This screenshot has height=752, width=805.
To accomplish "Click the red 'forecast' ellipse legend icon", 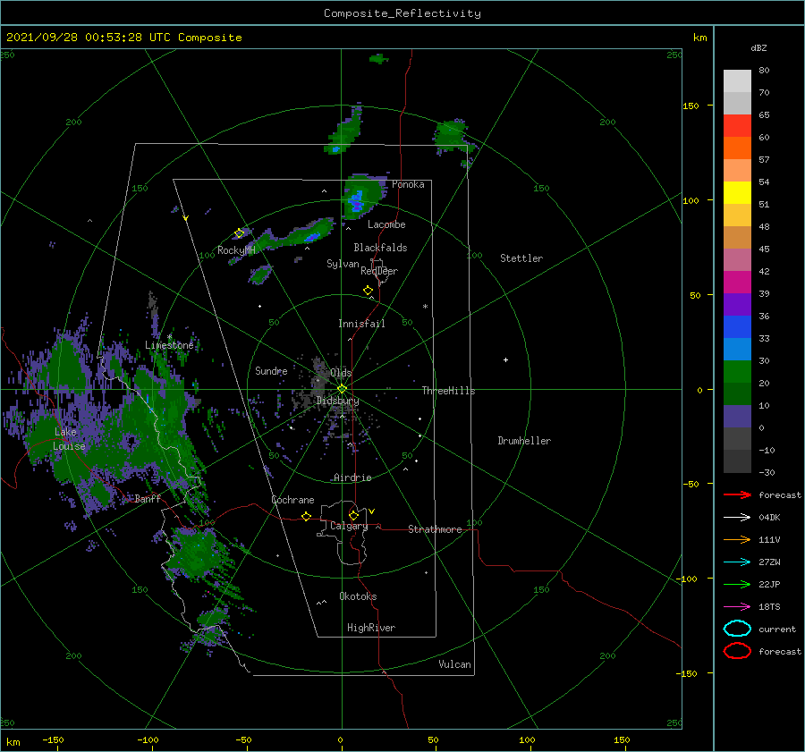I will pyautogui.click(x=737, y=651).
